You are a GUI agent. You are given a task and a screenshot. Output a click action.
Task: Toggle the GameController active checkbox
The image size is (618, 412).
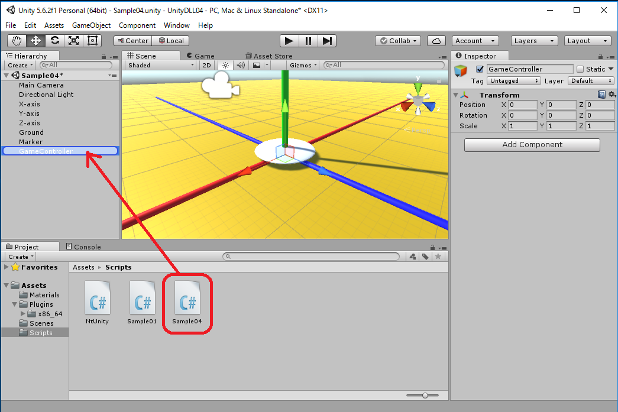pyautogui.click(x=480, y=69)
